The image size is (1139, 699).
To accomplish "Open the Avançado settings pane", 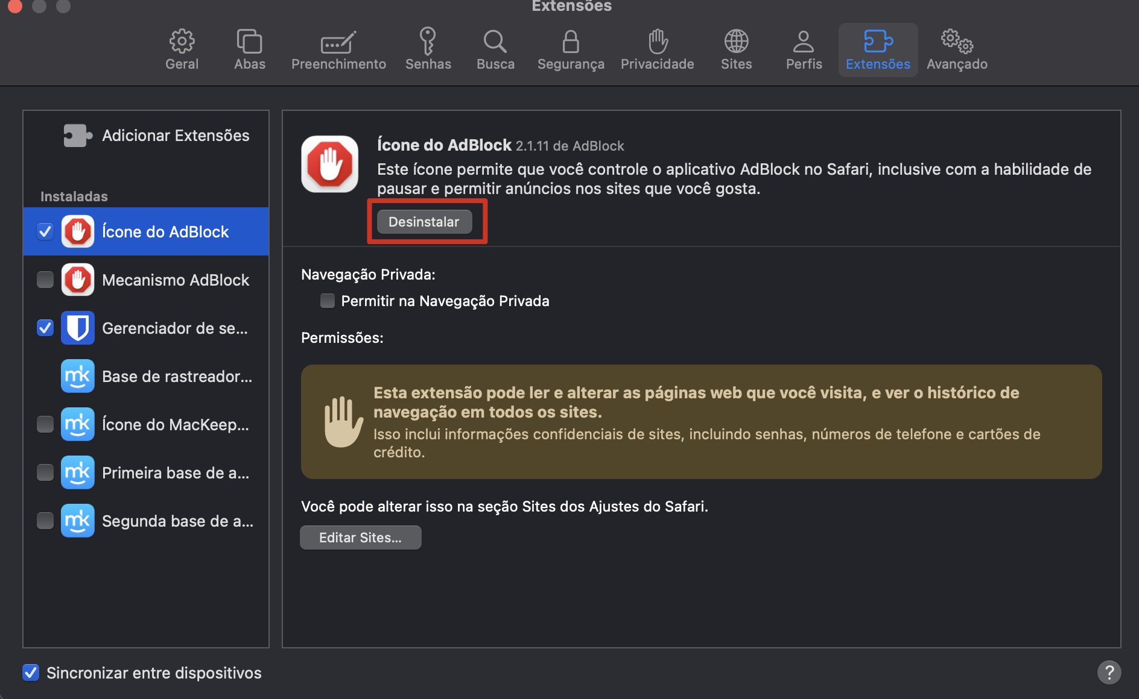I will coord(956,49).
